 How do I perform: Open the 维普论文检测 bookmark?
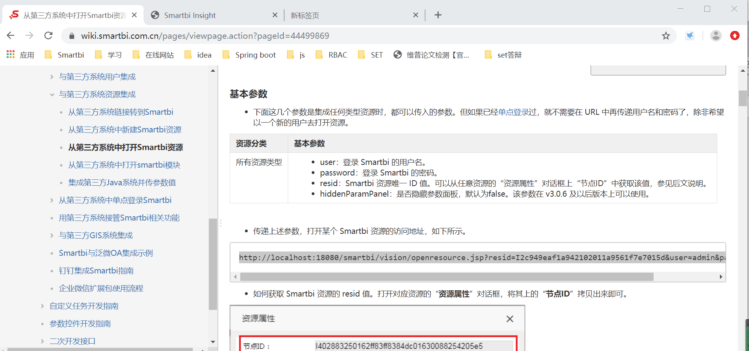(x=431, y=55)
